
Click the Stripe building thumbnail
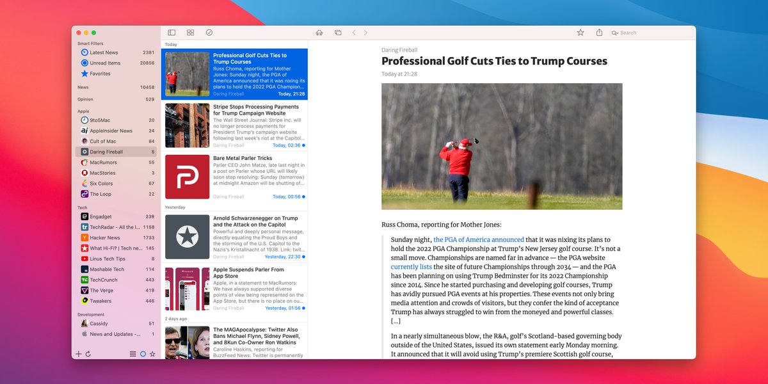click(187, 125)
